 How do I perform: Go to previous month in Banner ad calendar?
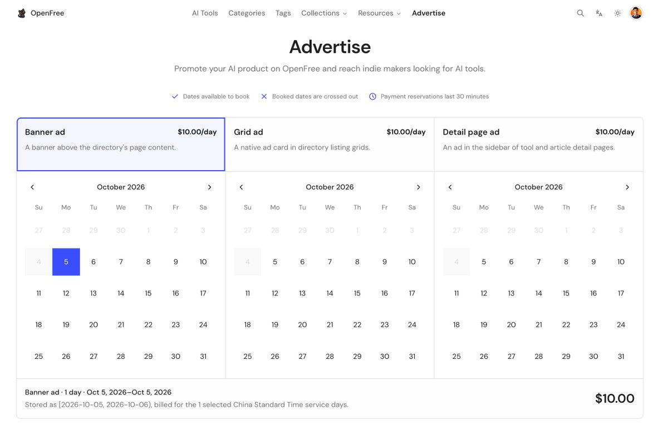tap(32, 187)
